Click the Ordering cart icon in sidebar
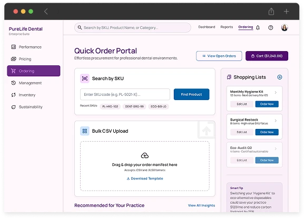Viewport: 305px width, 219px height. point(13,71)
